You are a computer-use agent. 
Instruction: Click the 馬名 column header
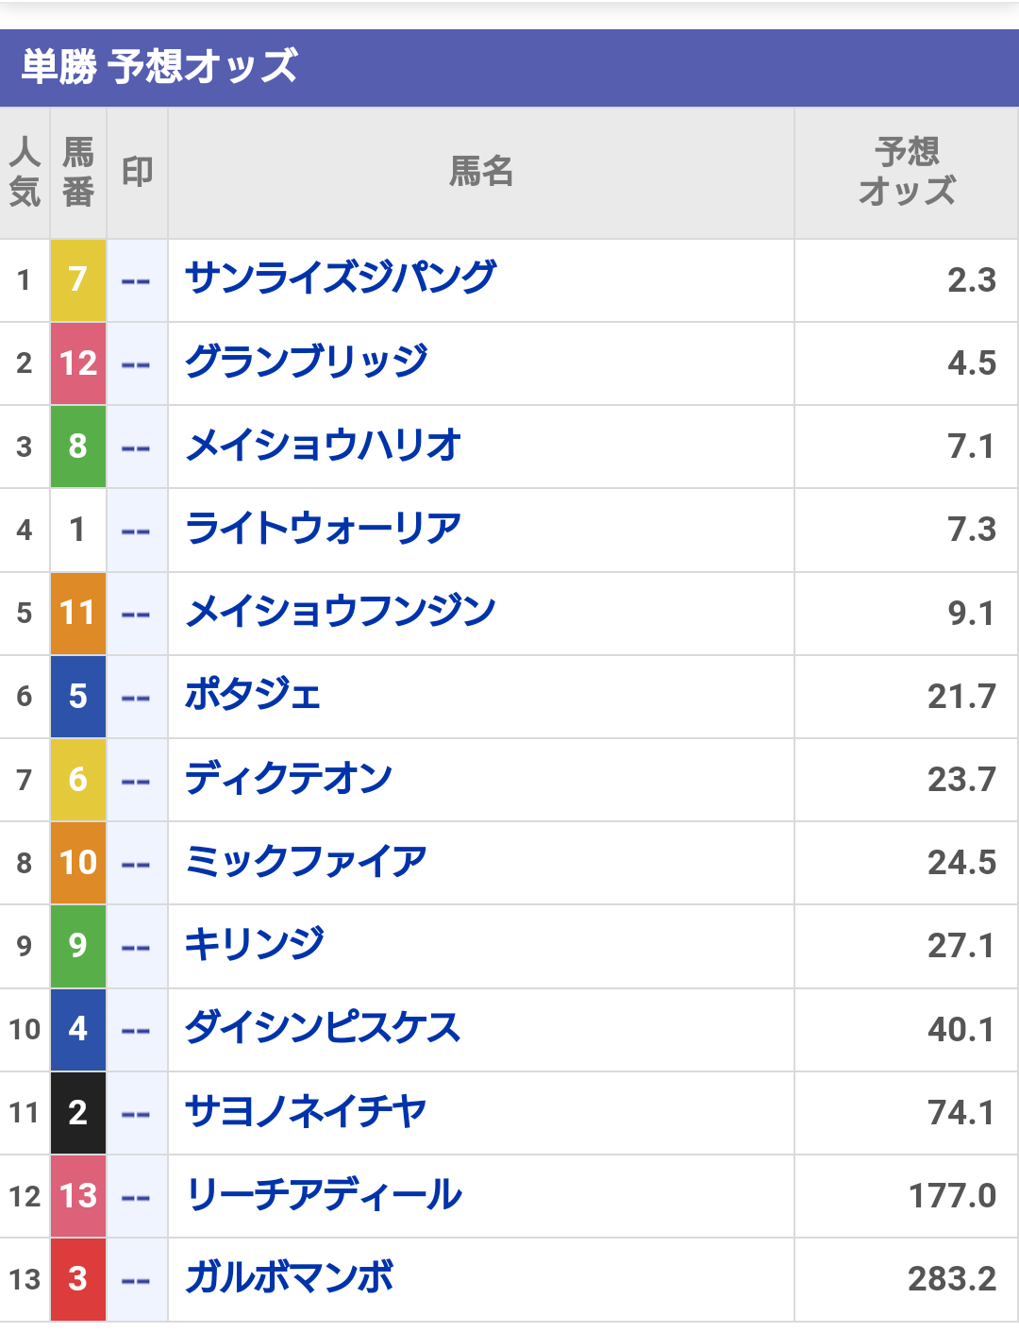tap(481, 172)
